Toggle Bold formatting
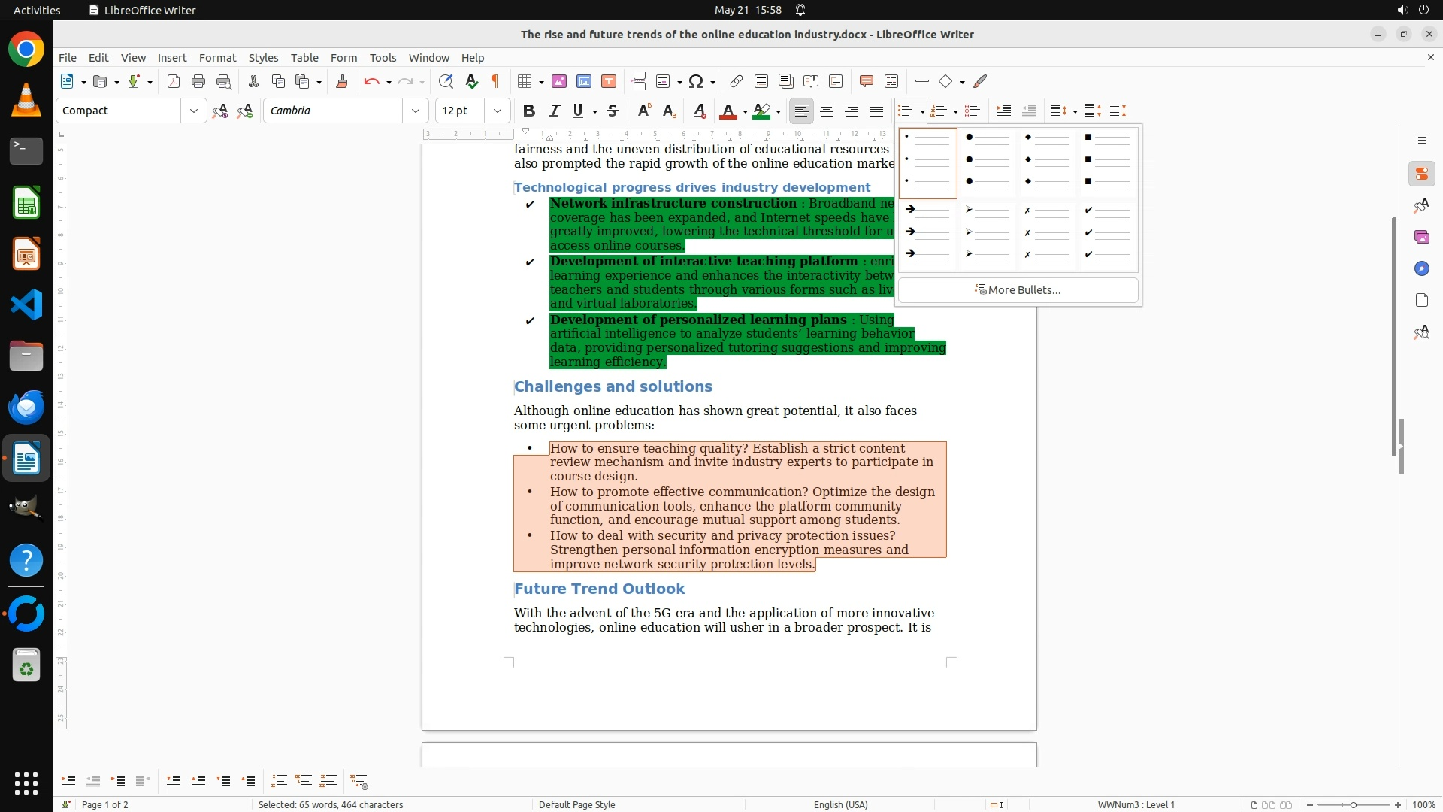Screen dimensions: 1443x812 (529, 111)
